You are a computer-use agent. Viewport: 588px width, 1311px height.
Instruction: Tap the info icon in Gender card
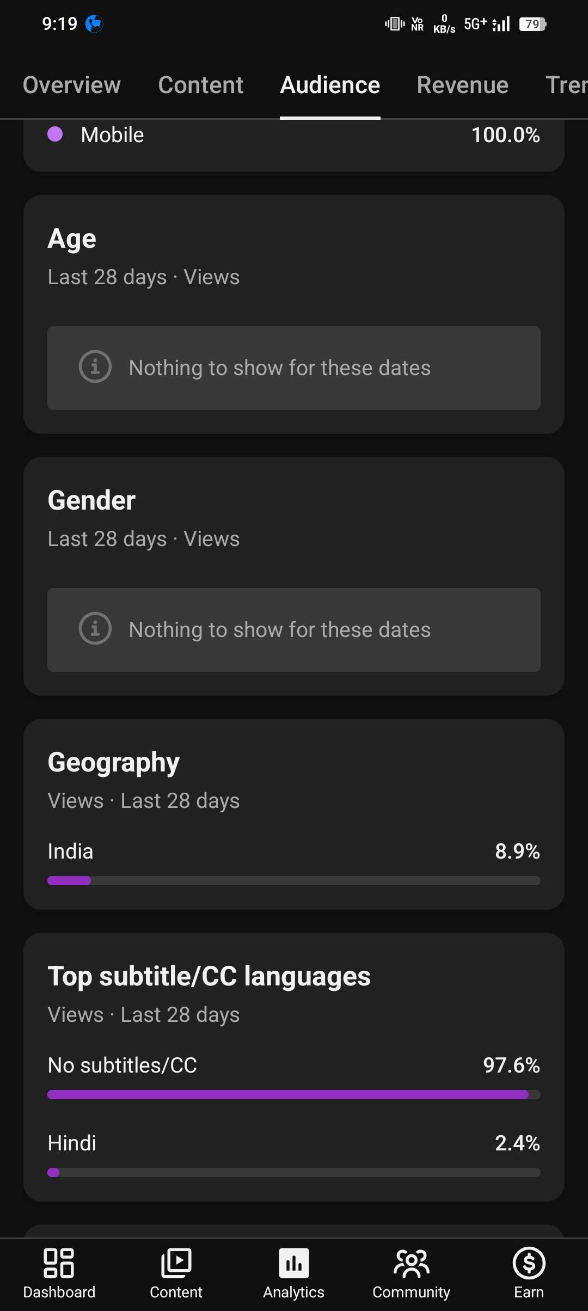95,628
